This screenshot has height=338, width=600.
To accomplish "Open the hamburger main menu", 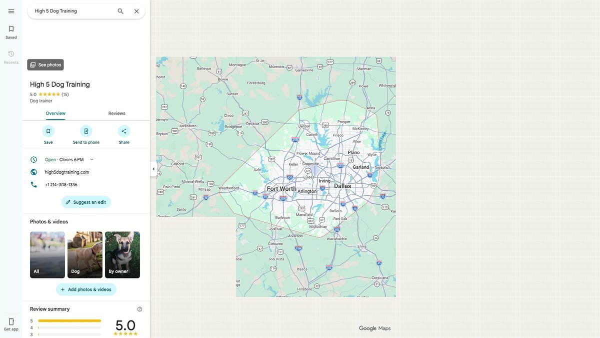I will [11, 11].
